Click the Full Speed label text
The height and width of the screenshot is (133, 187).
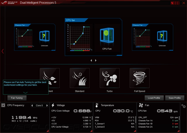(140, 91)
